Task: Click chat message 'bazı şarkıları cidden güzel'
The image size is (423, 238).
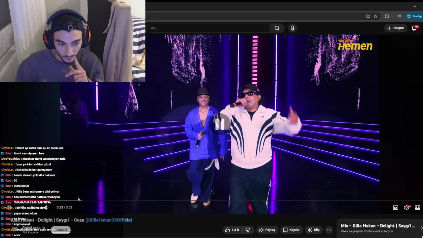Action: coord(34,164)
